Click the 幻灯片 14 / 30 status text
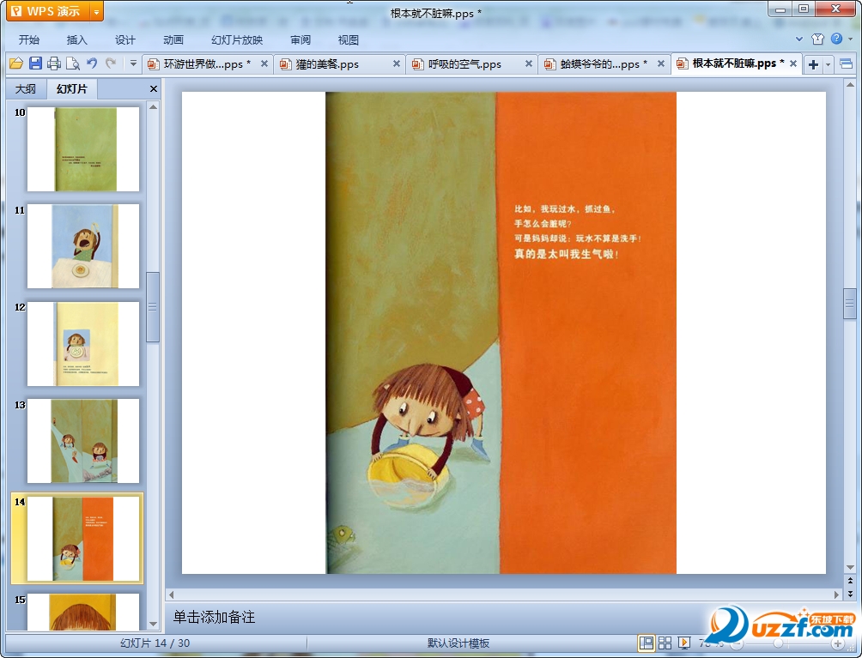This screenshot has height=658, width=862. (155, 643)
